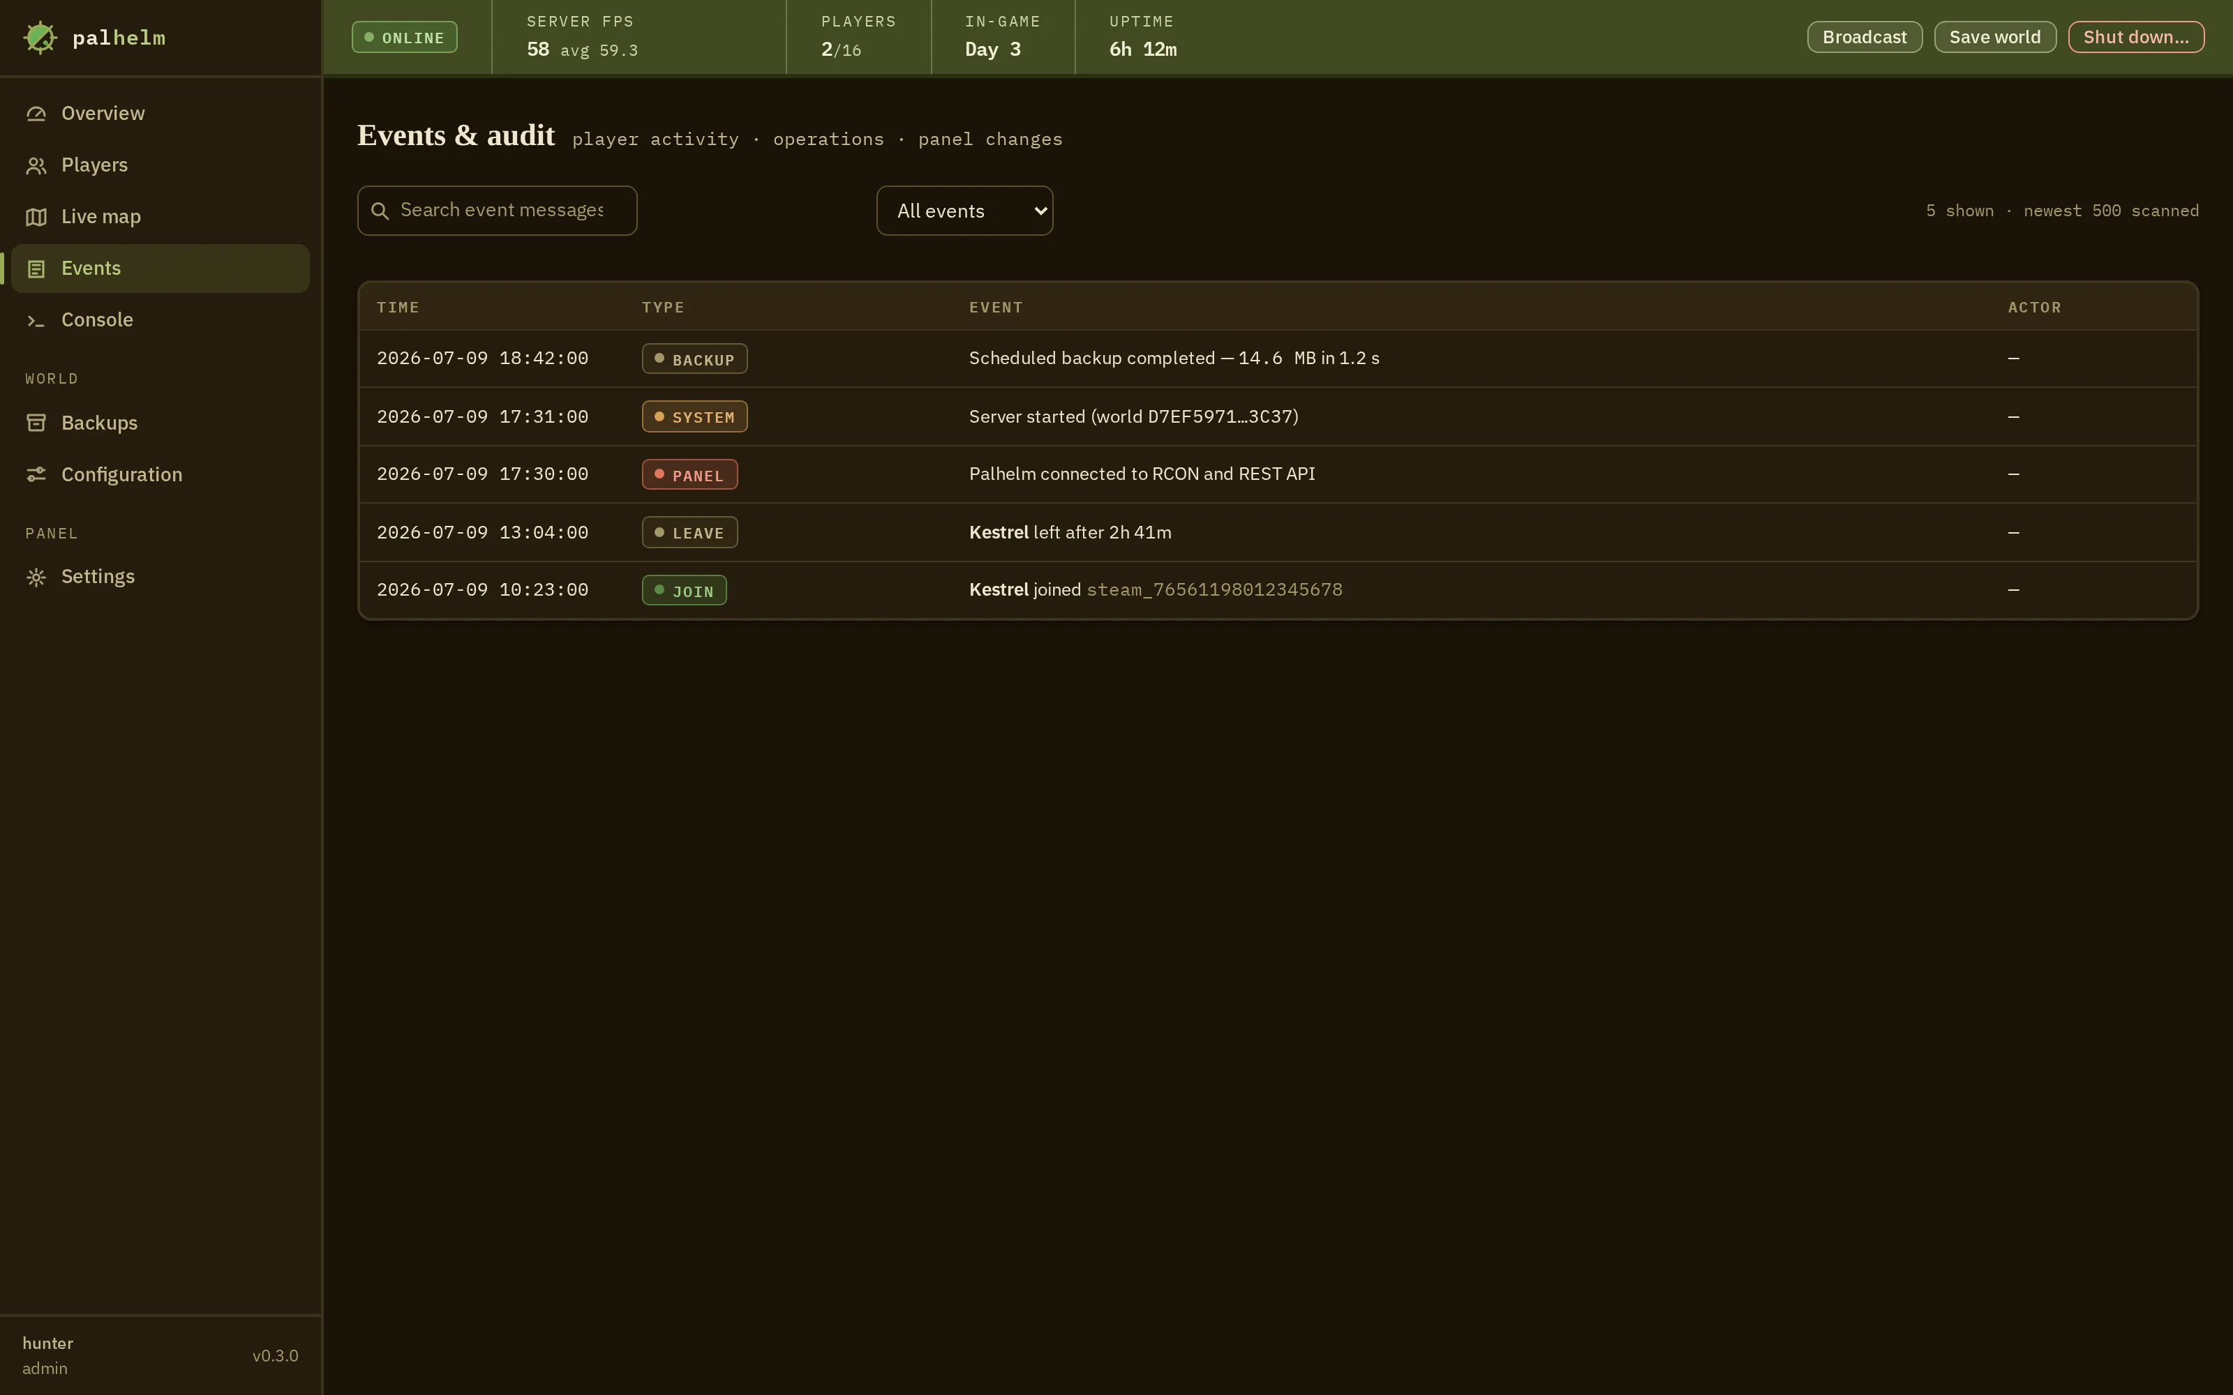Click timestamp 2026-07-09 17:31:00

point(483,417)
